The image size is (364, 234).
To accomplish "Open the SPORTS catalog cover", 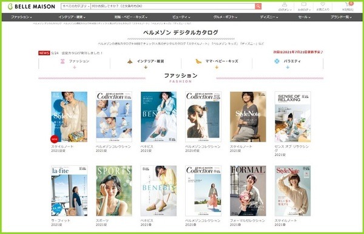I will click(x=114, y=191).
